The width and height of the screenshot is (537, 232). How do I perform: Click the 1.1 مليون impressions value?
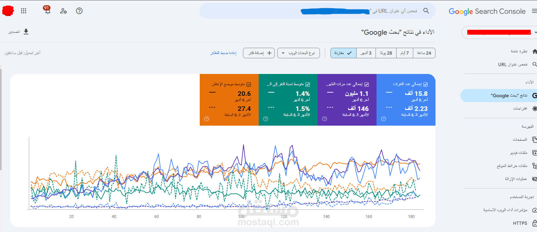(357, 94)
